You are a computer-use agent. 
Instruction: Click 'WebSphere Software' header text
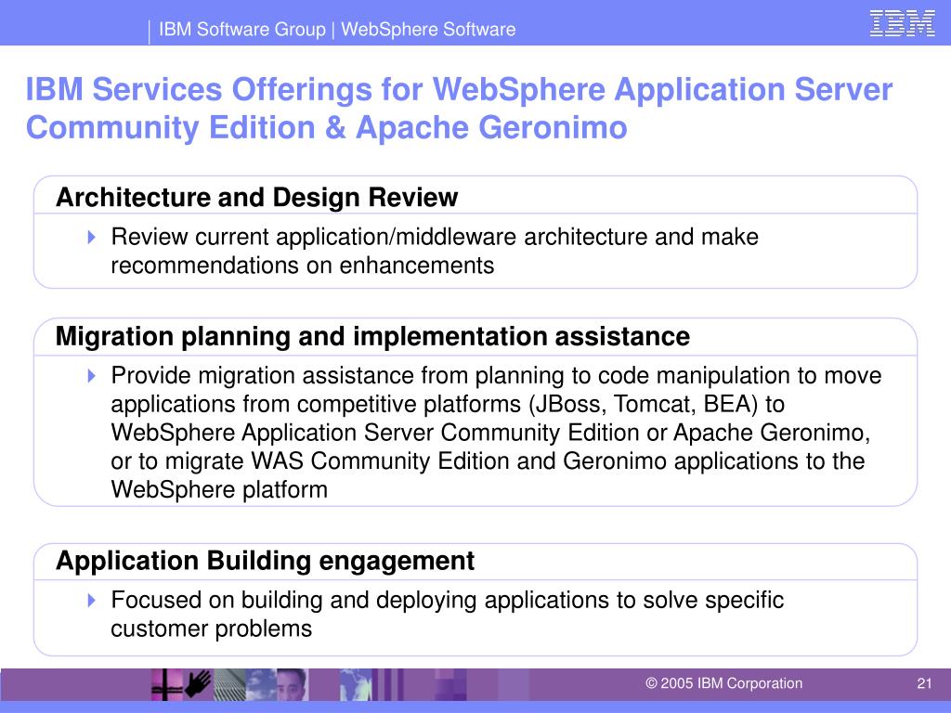tap(428, 29)
